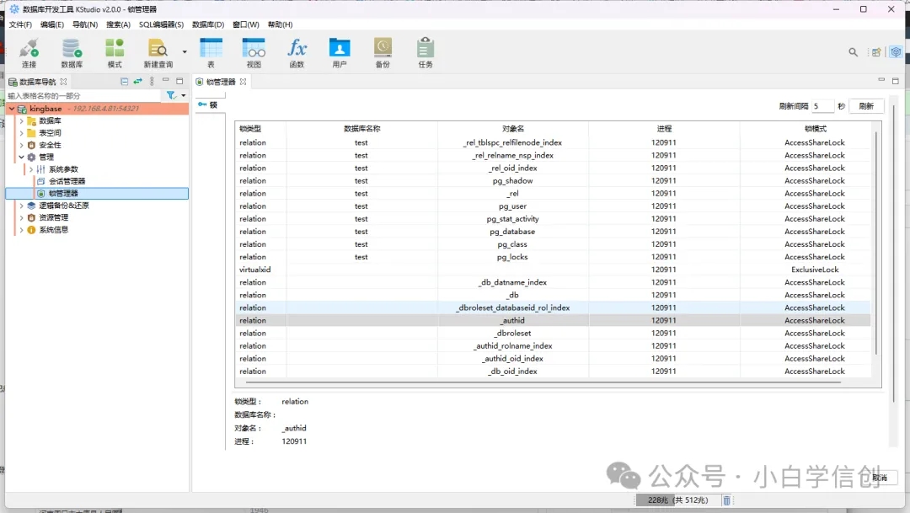Select the pg_locks object name cell

coord(512,257)
